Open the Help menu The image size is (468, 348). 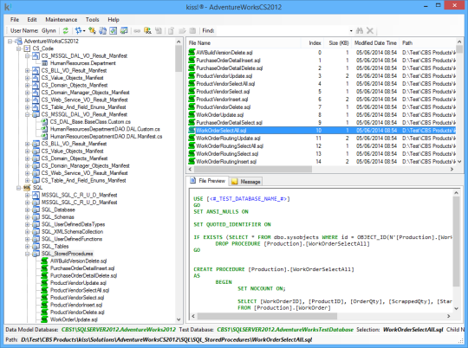click(x=114, y=20)
